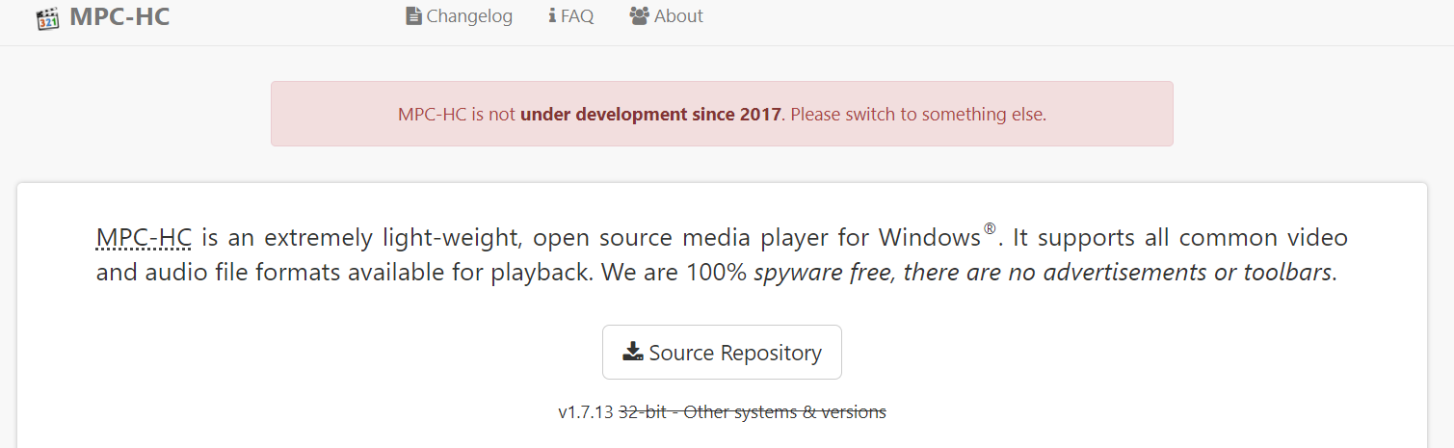Select the struck-through 32-bit link

tap(642, 412)
